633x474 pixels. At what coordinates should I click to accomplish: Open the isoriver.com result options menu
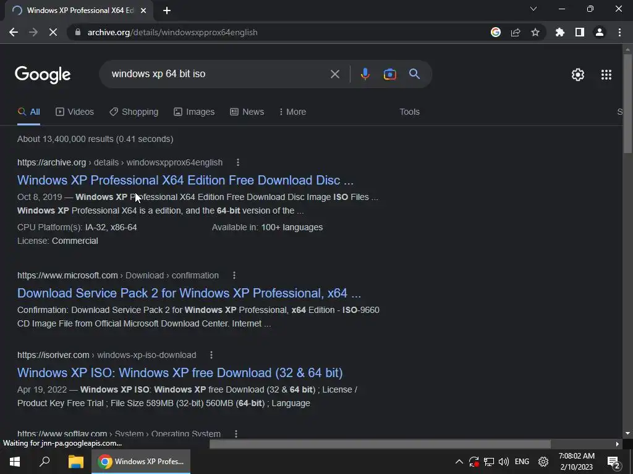(211, 355)
